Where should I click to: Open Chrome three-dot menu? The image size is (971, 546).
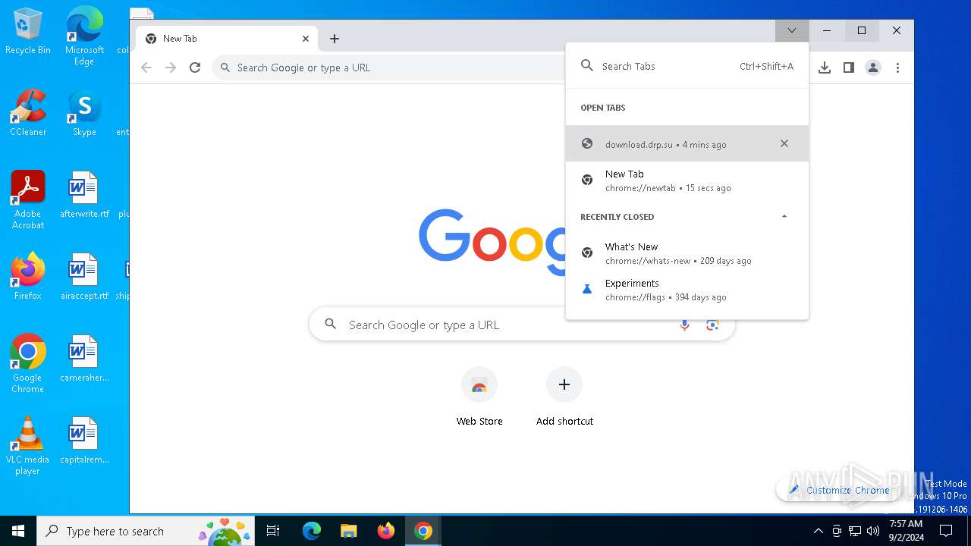[x=897, y=67]
